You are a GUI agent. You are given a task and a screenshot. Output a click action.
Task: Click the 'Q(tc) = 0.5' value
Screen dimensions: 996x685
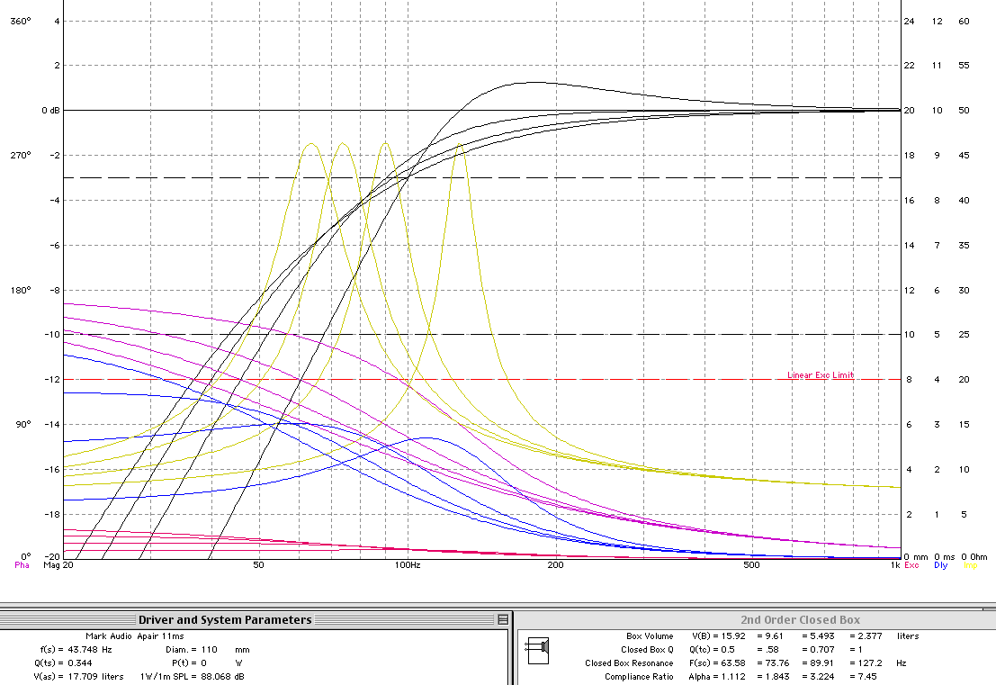[712, 649]
